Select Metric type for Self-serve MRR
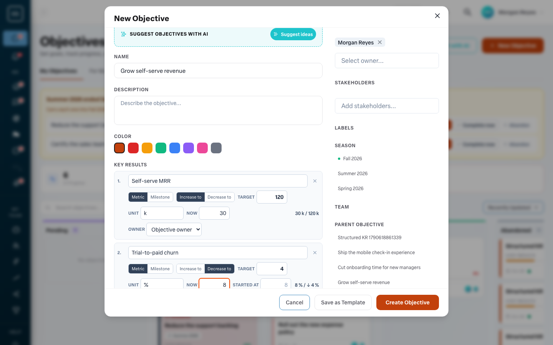 (x=138, y=197)
